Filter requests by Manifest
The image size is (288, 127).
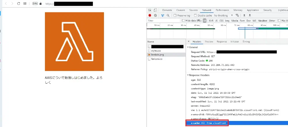pyautogui.click(x=262, y=21)
